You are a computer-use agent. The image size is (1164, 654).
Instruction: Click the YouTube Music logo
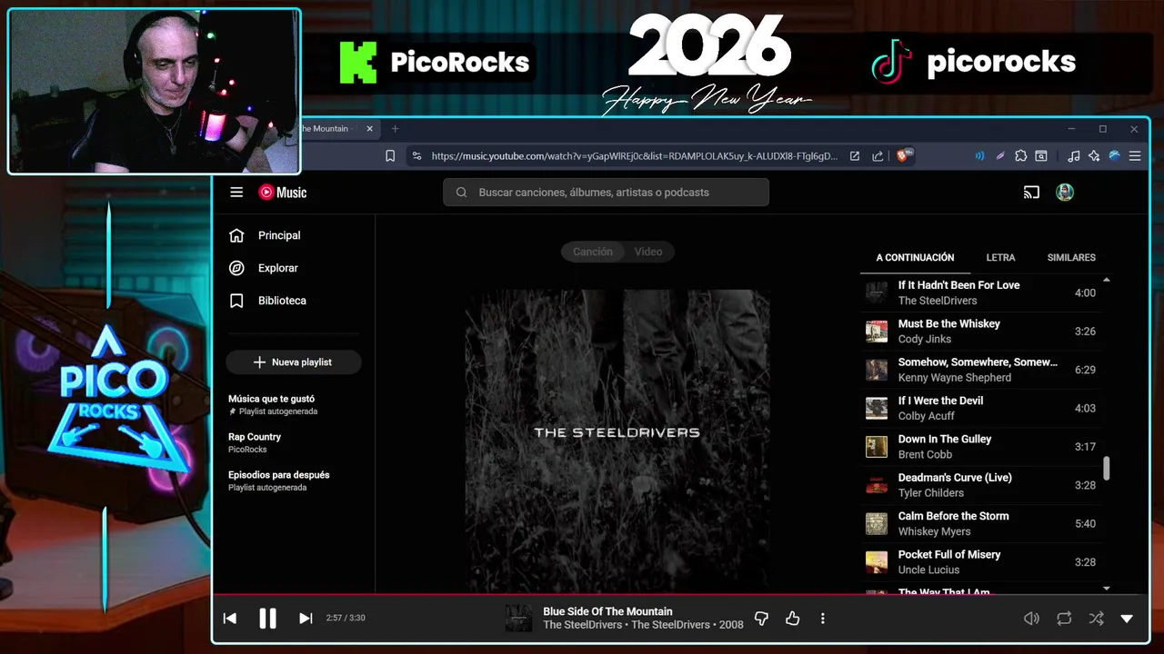(x=283, y=193)
